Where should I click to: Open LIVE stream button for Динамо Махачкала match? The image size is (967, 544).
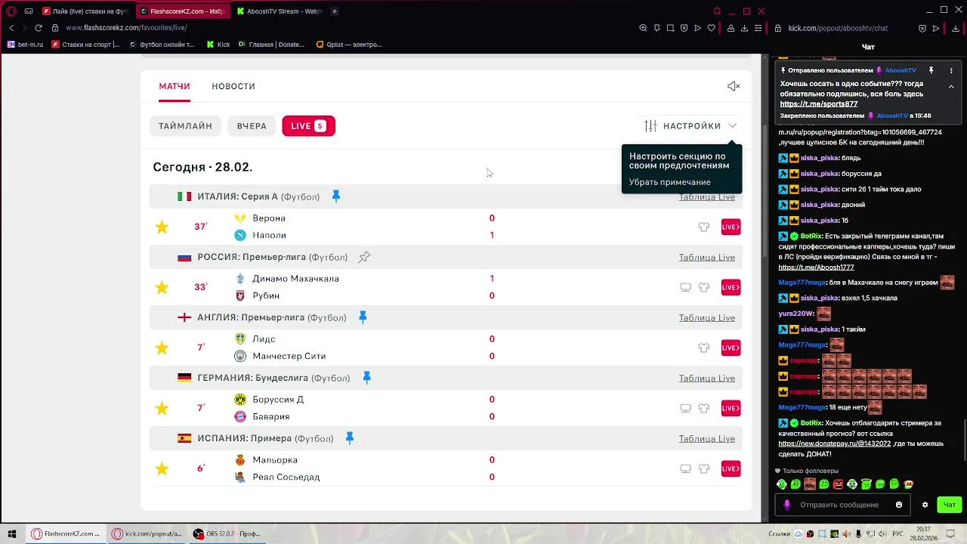pos(731,287)
